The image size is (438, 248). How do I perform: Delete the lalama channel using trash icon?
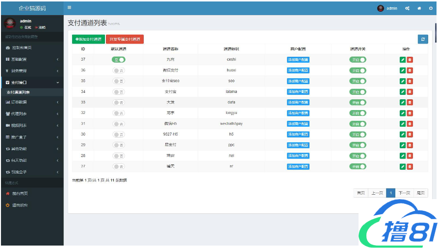pos(410,91)
